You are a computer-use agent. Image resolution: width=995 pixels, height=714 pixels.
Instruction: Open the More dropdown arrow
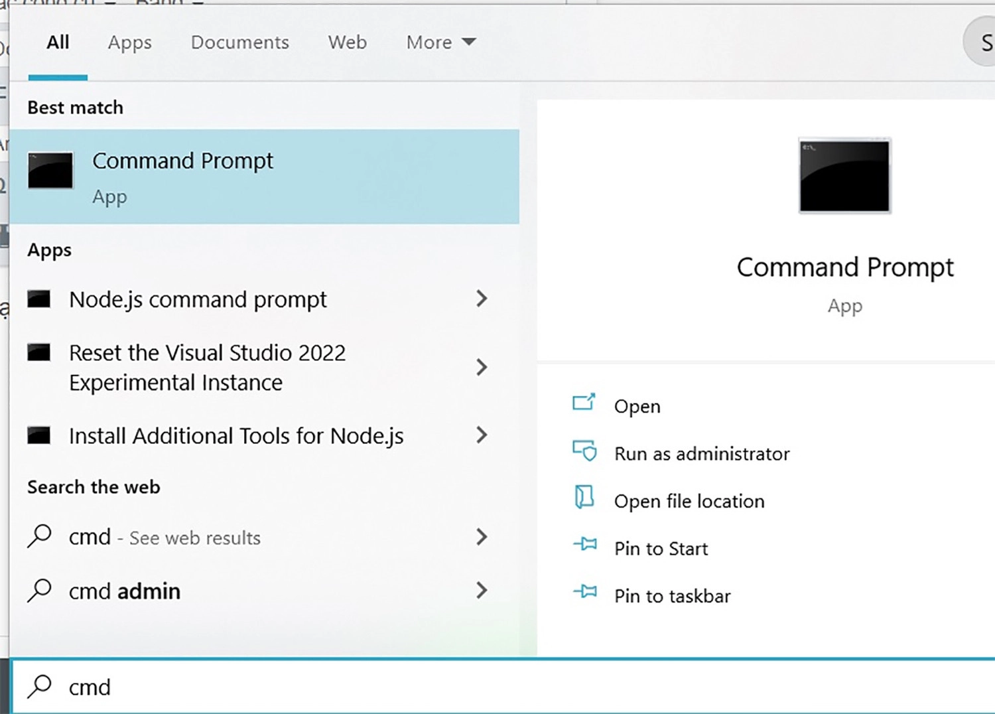click(x=469, y=42)
